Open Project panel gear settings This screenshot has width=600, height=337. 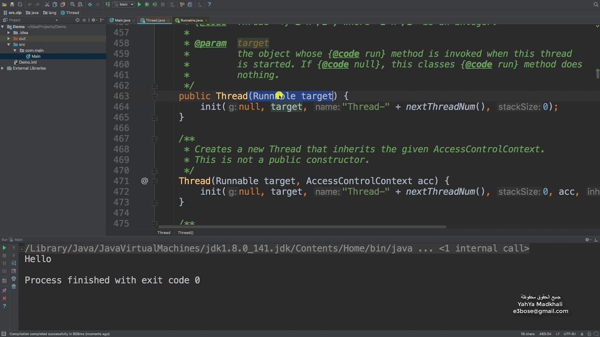pyautogui.click(x=94, y=20)
